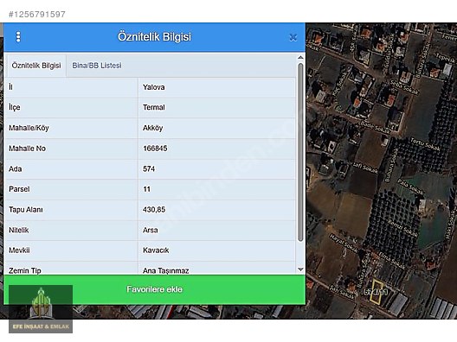Click the Zemin Tip row label
The image size is (457, 342).
click(x=25, y=271)
